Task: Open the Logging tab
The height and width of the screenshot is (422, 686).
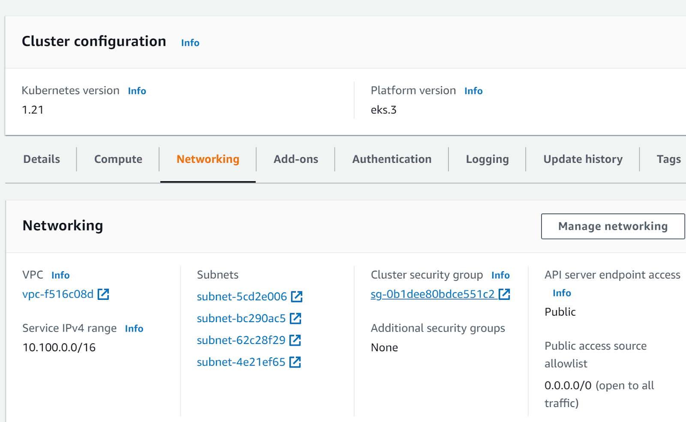Action: (487, 159)
